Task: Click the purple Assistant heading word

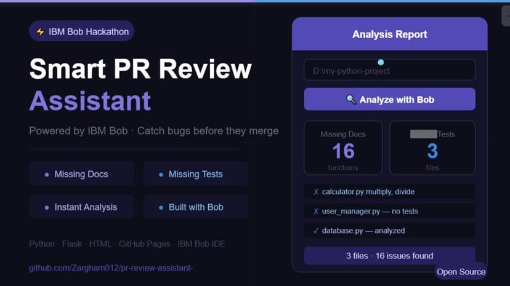Action: [x=90, y=101]
